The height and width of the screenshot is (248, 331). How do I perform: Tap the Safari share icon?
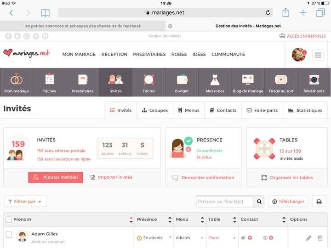pyautogui.click(x=285, y=13)
